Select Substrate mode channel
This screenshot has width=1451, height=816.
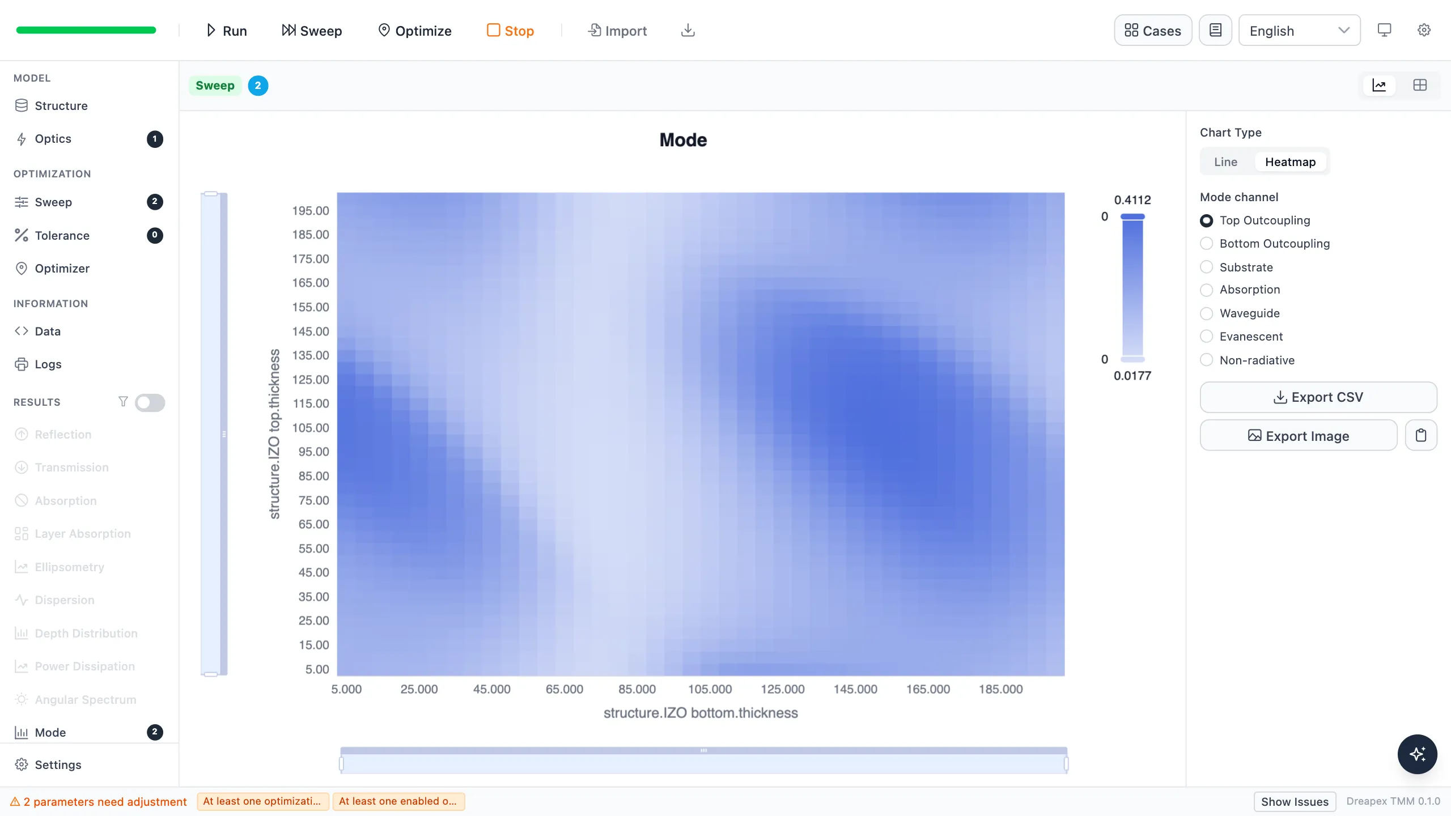click(x=1237, y=267)
